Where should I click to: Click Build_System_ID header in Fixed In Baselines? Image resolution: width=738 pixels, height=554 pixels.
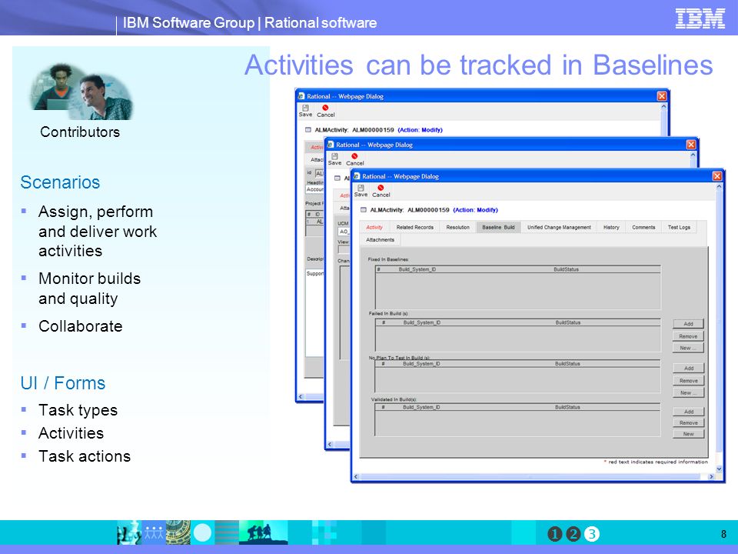click(417, 269)
